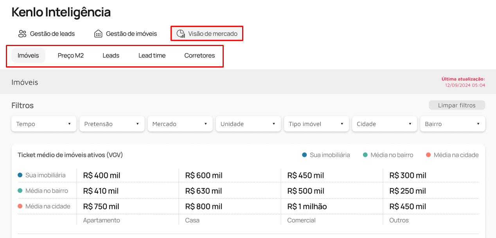Click the Apartamento column label
Viewport: 496px width, 238px height.
102,220
